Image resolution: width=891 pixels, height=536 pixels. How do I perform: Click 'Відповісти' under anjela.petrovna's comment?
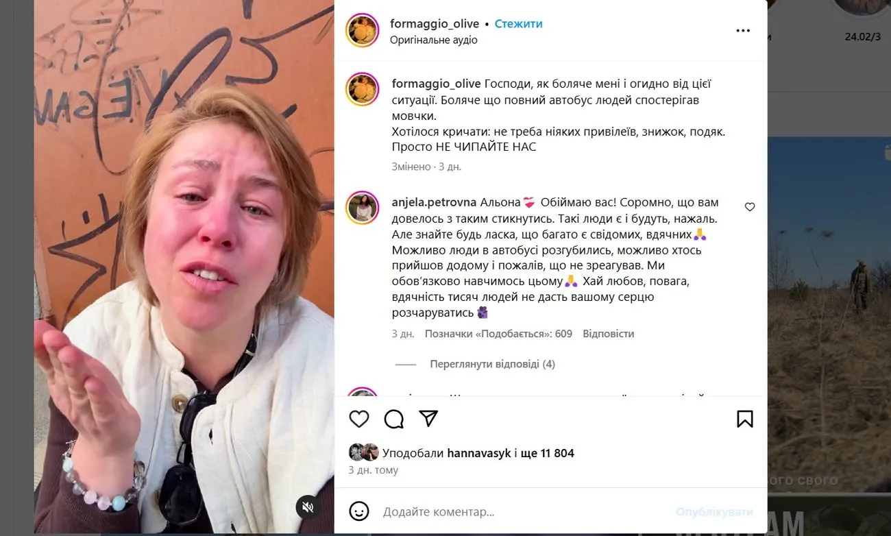pyautogui.click(x=608, y=334)
